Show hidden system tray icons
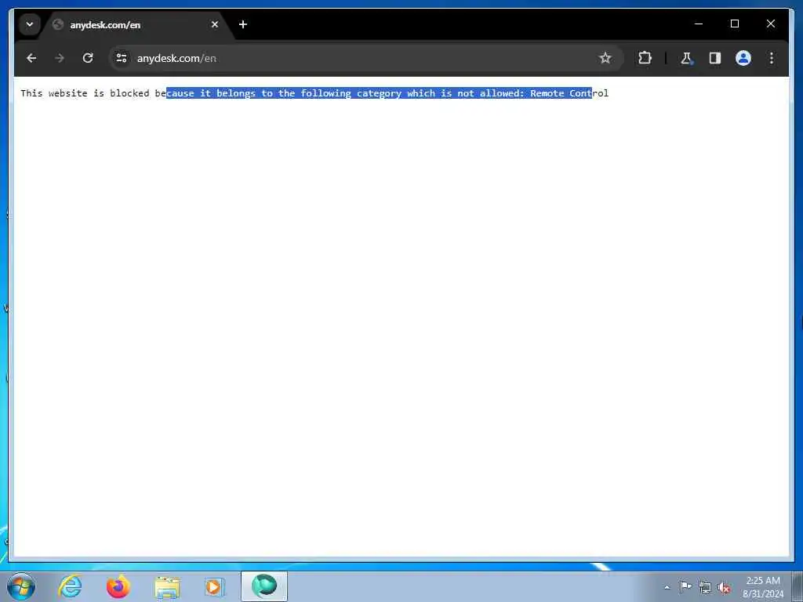This screenshot has height=602, width=803. [667, 587]
